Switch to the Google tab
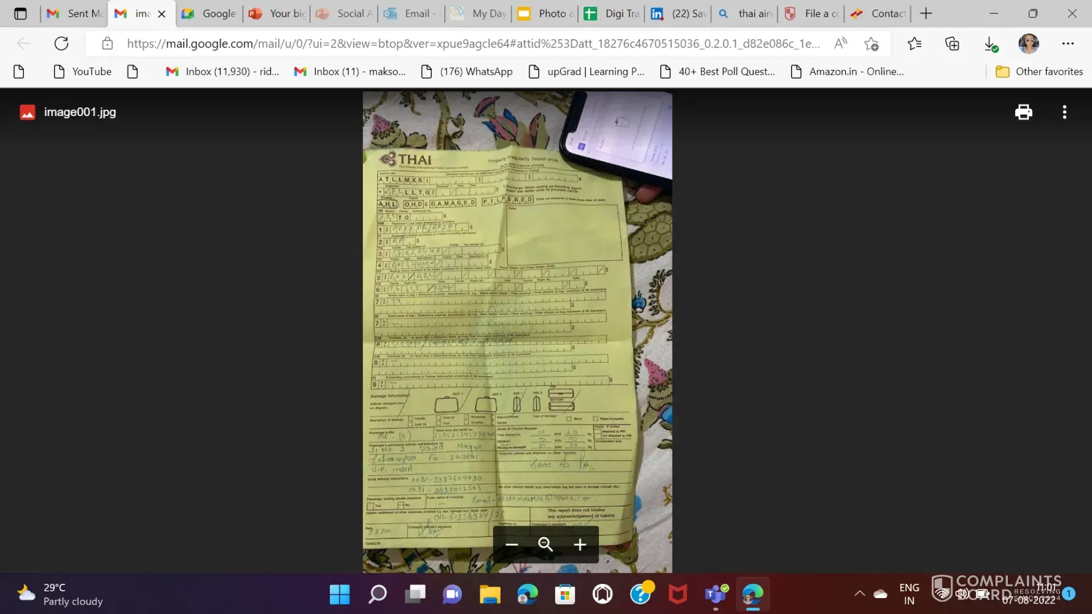 209,14
